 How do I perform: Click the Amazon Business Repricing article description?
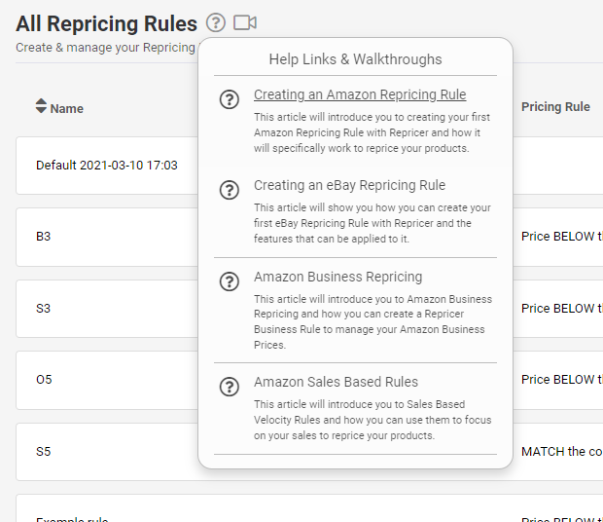pos(373,321)
